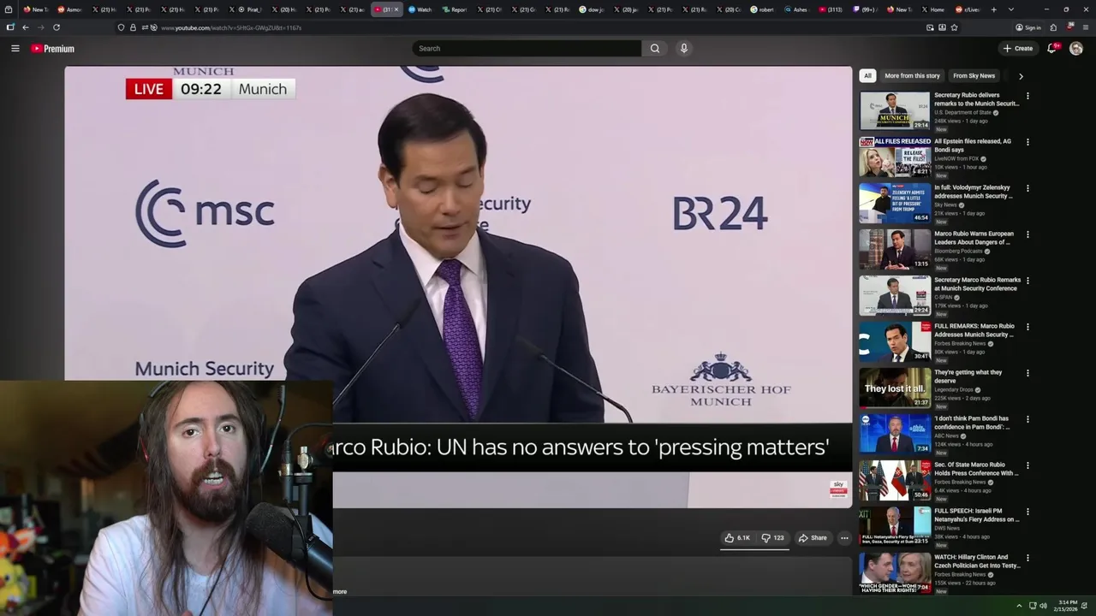Activate voice search microphone
This screenshot has height=616, width=1096.
(x=683, y=49)
